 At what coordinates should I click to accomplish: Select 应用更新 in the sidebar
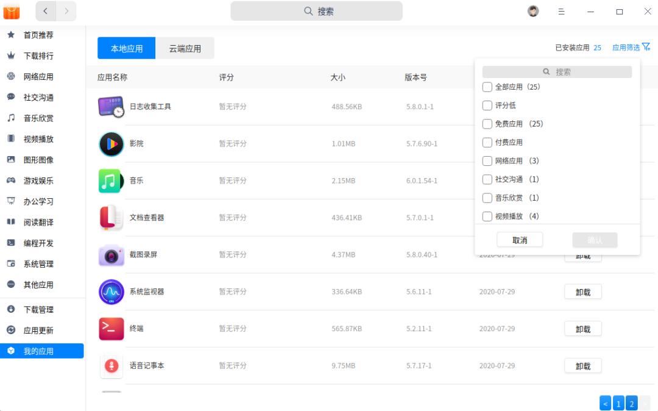42,330
